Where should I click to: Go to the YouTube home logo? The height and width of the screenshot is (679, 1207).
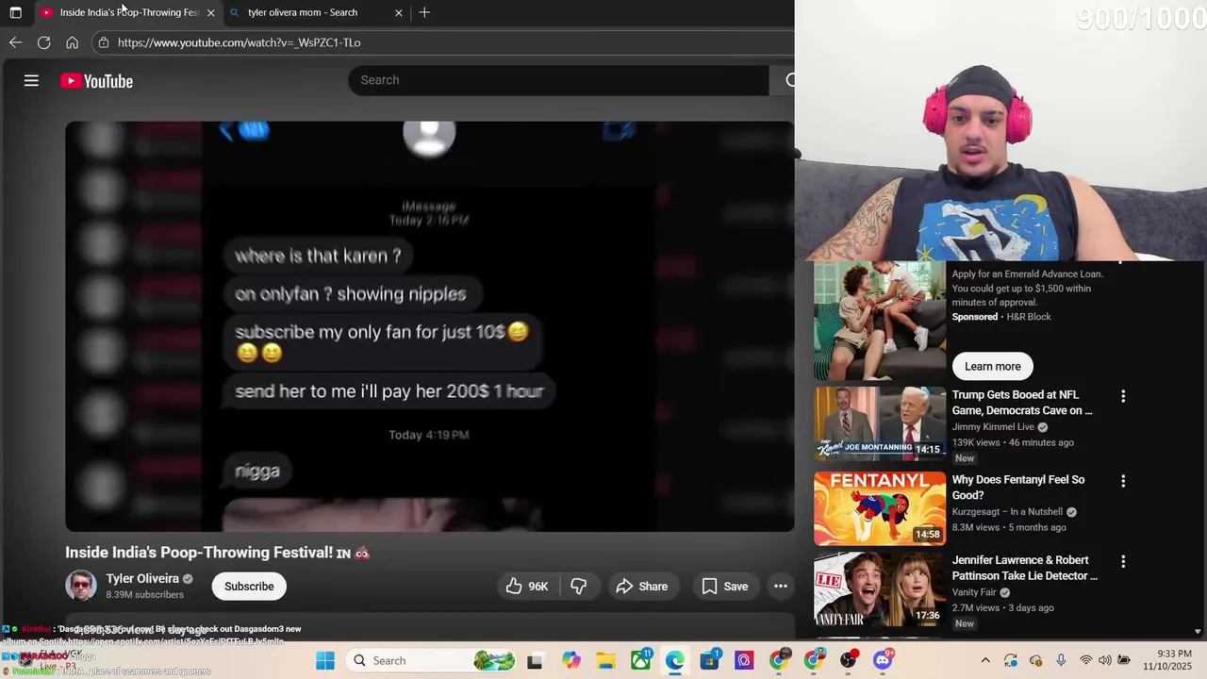pos(96,81)
